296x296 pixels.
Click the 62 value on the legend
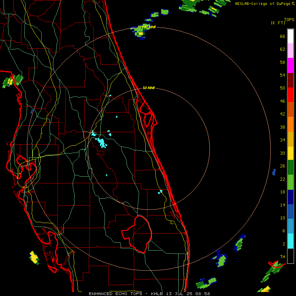[x=283, y=49]
